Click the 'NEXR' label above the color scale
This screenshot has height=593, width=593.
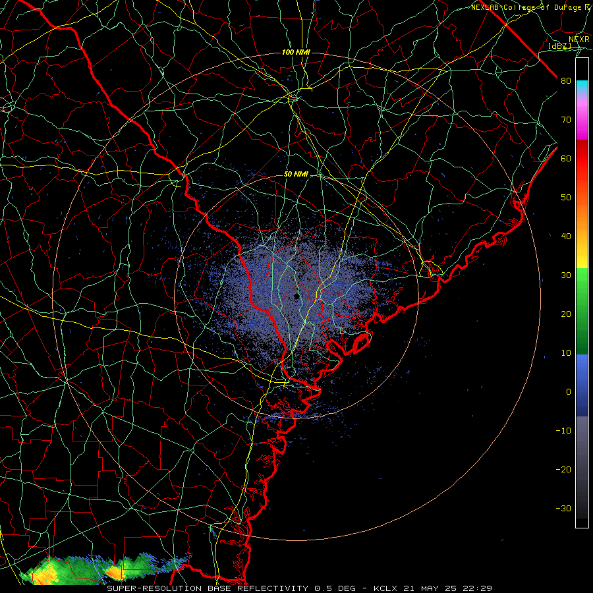[579, 40]
